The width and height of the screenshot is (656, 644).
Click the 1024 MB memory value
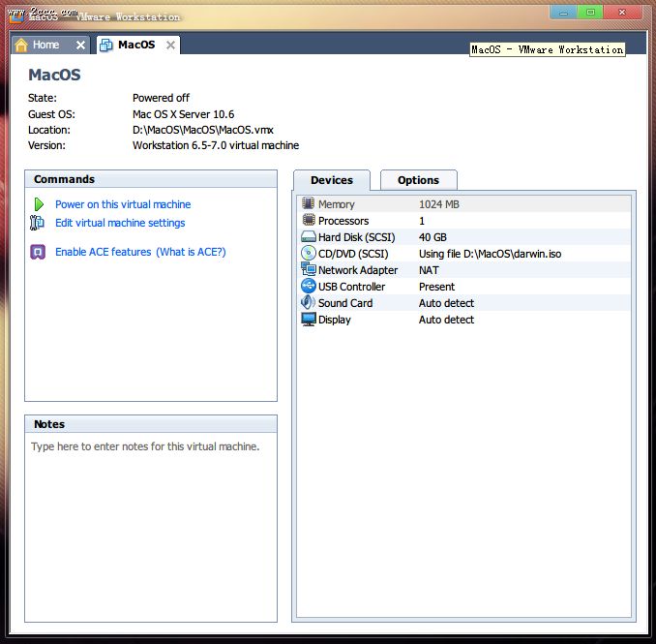439,204
